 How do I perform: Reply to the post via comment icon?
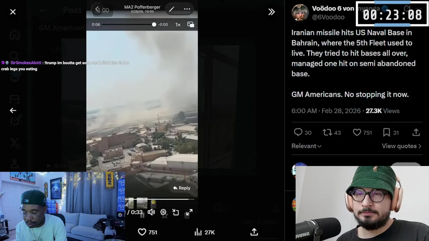[298, 133]
